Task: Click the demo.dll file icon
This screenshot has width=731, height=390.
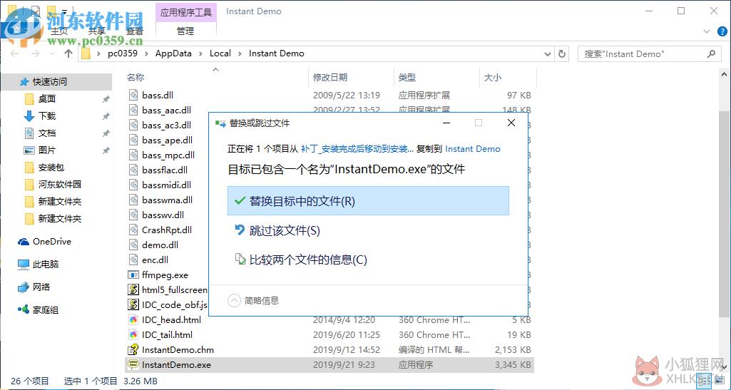Action: [133, 245]
